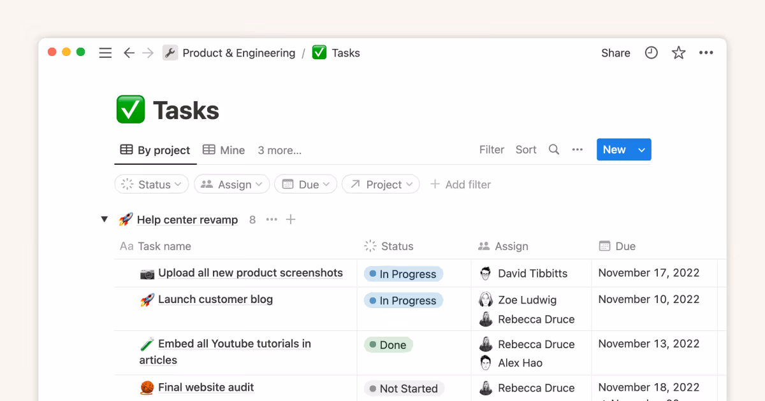Open the sidebar with the hamburger menu icon

pyautogui.click(x=105, y=53)
